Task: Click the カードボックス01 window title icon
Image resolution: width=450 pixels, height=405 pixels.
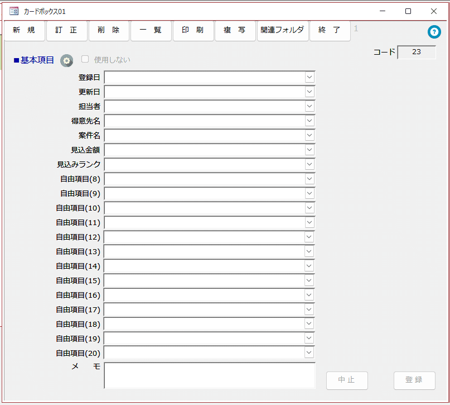Action: point(14,11)
